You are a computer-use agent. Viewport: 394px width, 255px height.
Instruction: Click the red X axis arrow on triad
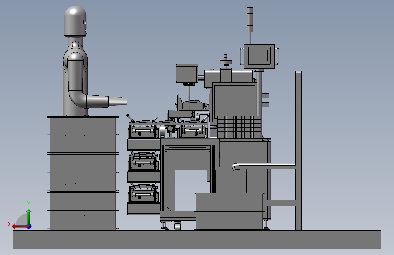tap(20, 226)
